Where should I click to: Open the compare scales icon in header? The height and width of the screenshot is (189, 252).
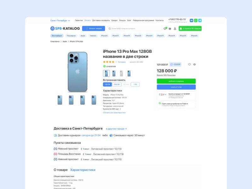170,29
